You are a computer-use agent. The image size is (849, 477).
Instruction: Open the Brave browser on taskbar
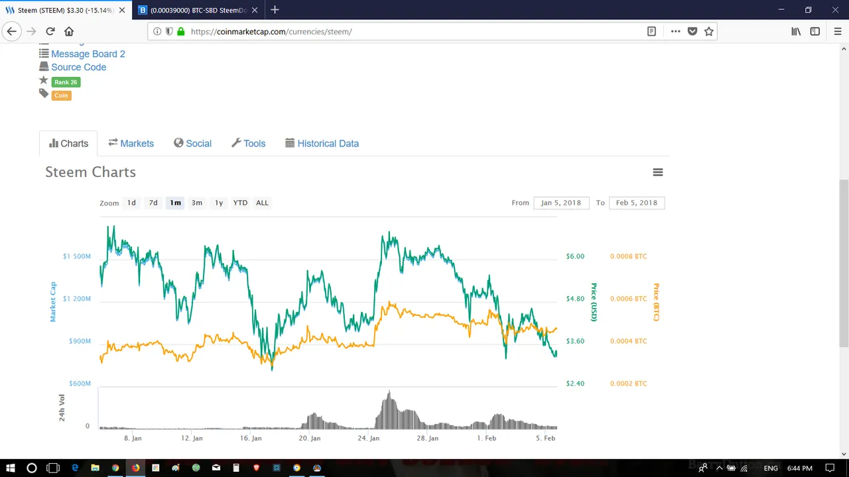pyautogui.click(x=256, y=468)
